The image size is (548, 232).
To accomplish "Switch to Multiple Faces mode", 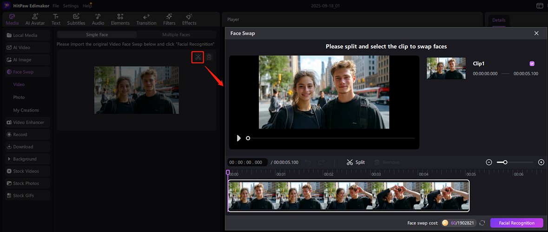I will click(176, 35).
